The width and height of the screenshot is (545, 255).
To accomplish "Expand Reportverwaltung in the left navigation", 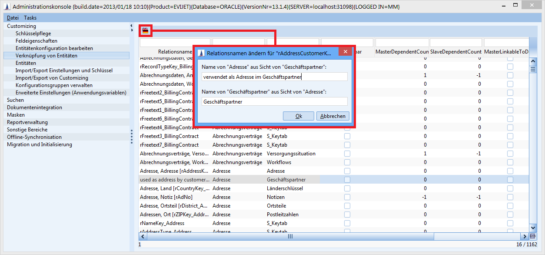I will tap(27, 122).
